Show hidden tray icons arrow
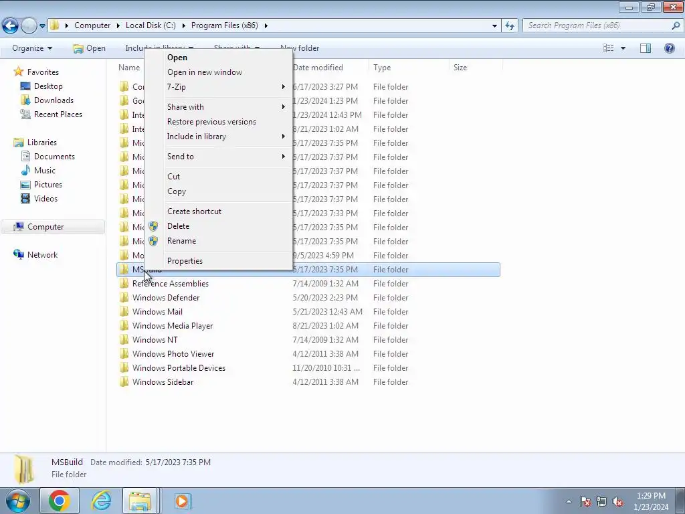The width and height of the screenshot is (685, 514). 569,501
